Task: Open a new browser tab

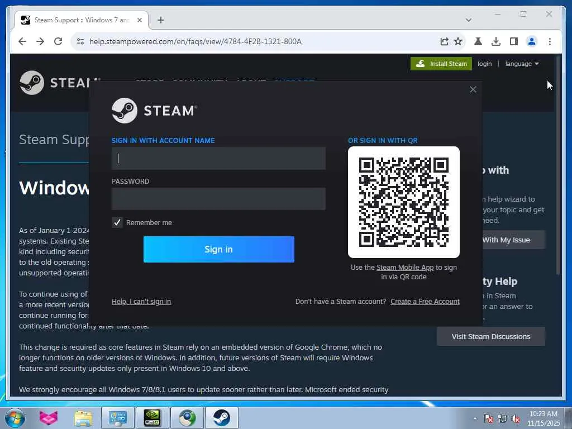Action: point(161,20)
